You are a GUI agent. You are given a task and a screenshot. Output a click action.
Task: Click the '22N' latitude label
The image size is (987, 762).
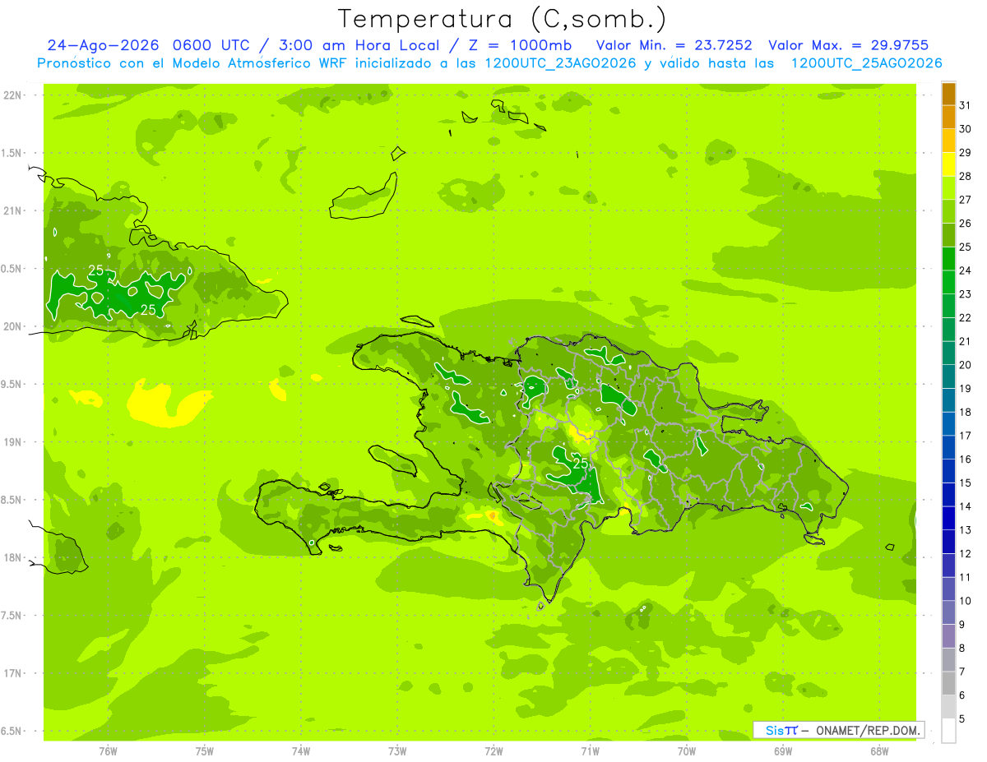pyautogui.click(x=12, y=95)
